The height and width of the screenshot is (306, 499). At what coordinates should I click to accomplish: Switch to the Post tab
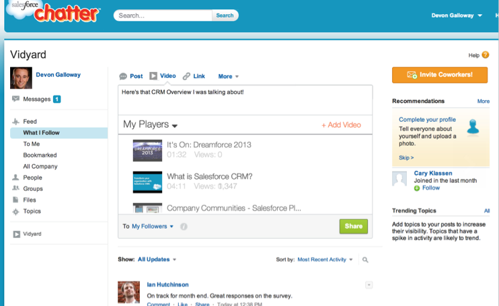tap(137, 77)
